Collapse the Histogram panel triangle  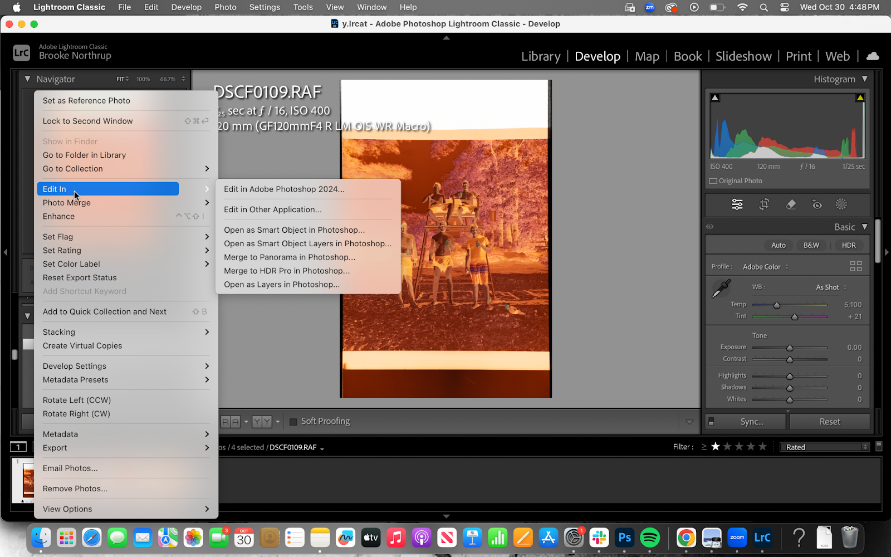click(x=865, y=79)
